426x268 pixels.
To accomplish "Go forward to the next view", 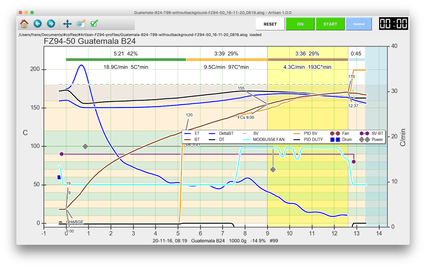I will (x=51, y=24).
